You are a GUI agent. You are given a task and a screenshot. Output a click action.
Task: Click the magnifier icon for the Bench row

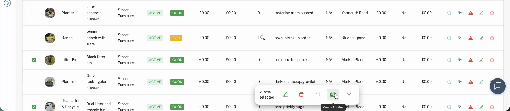pyautogui.click(x=449, y=38)
